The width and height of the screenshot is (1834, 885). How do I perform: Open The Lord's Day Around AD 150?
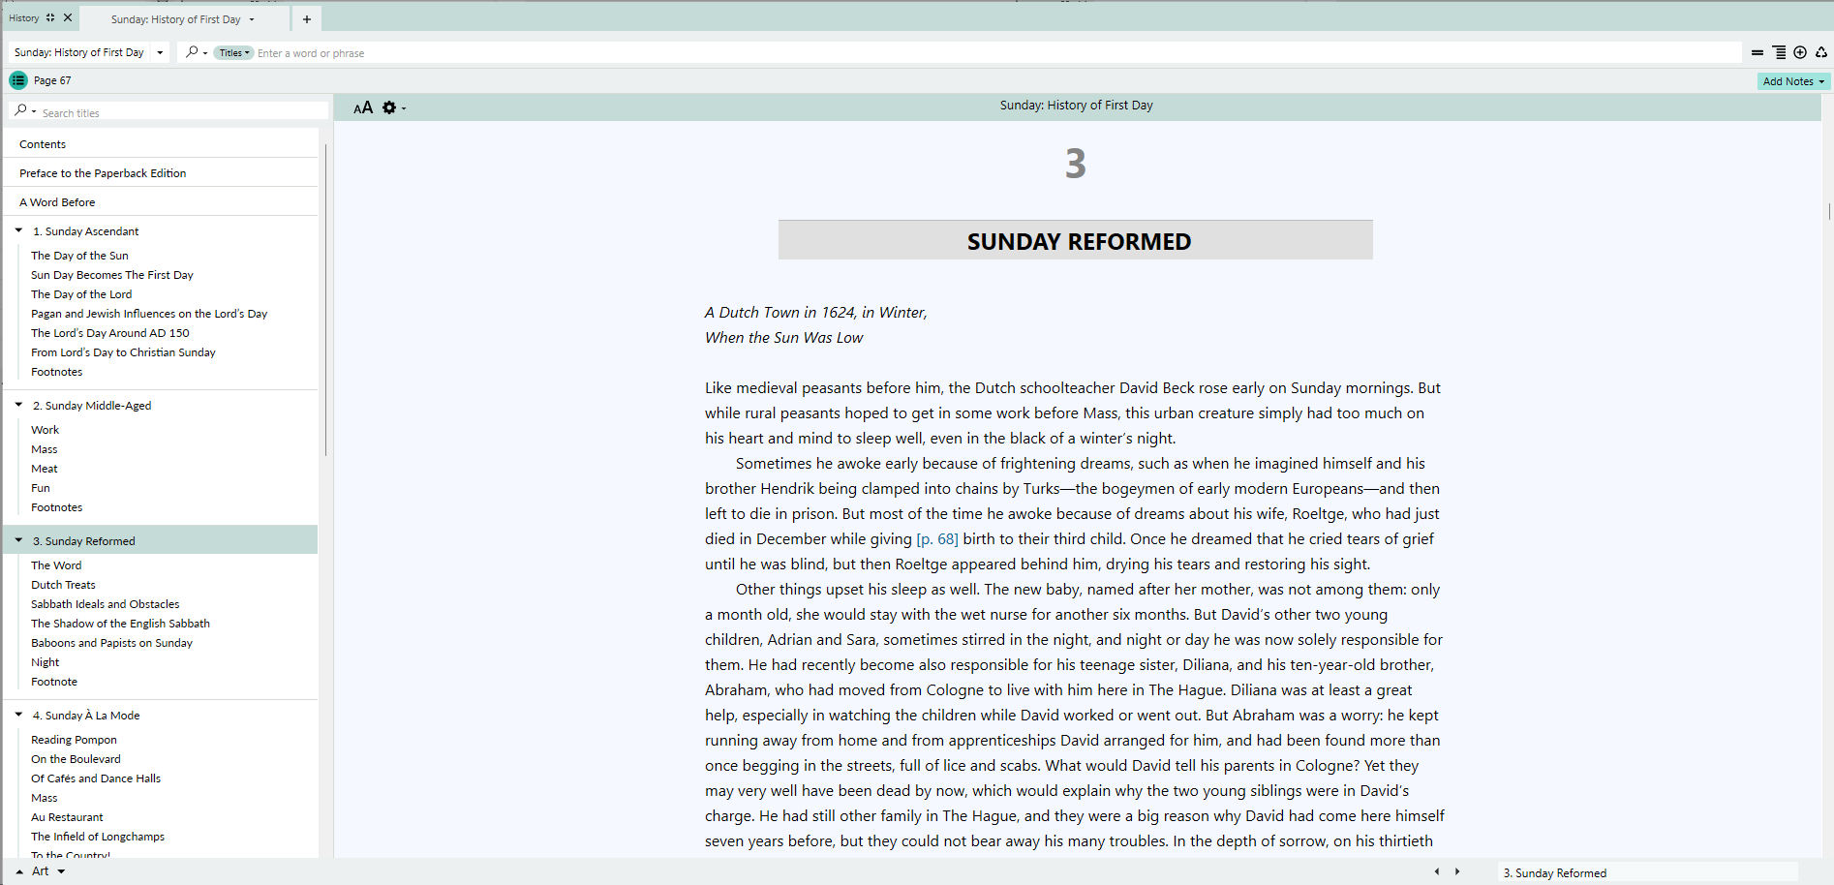coord(110,333)
